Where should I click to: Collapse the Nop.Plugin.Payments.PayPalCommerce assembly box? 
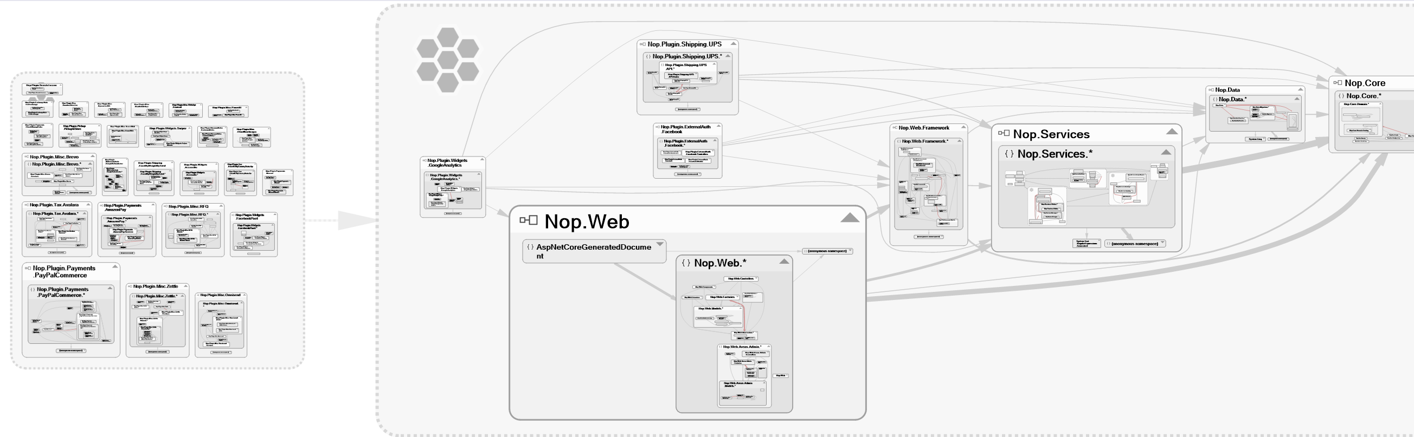pos(115,267)
